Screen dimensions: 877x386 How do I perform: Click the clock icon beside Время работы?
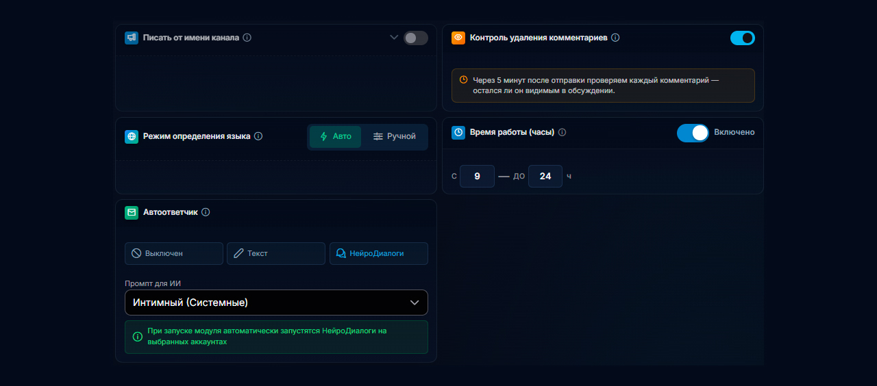458,132
